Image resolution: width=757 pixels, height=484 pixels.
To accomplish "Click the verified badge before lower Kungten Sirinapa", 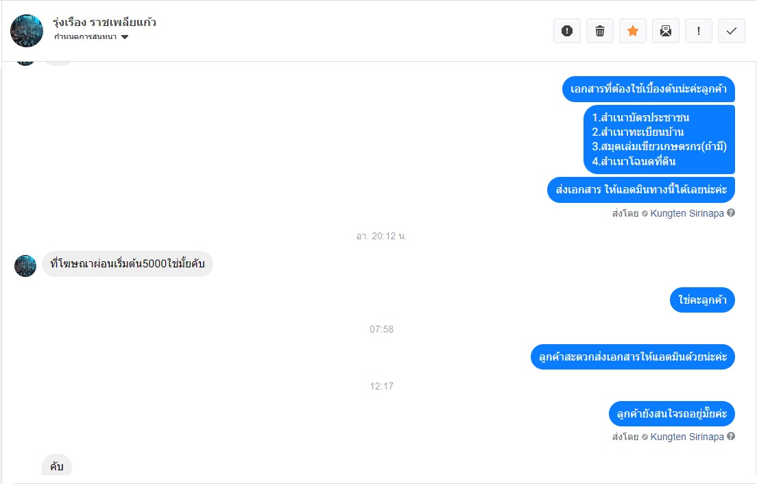I will (645, 437).
